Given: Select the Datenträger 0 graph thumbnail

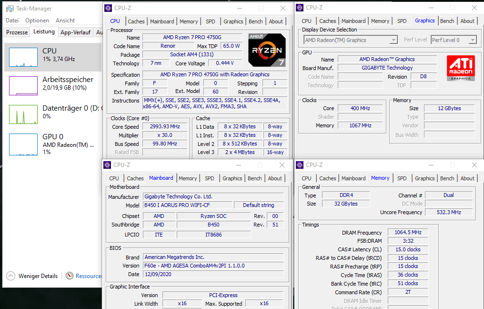Looking at the screenshot, I should (x=23, y=114).
